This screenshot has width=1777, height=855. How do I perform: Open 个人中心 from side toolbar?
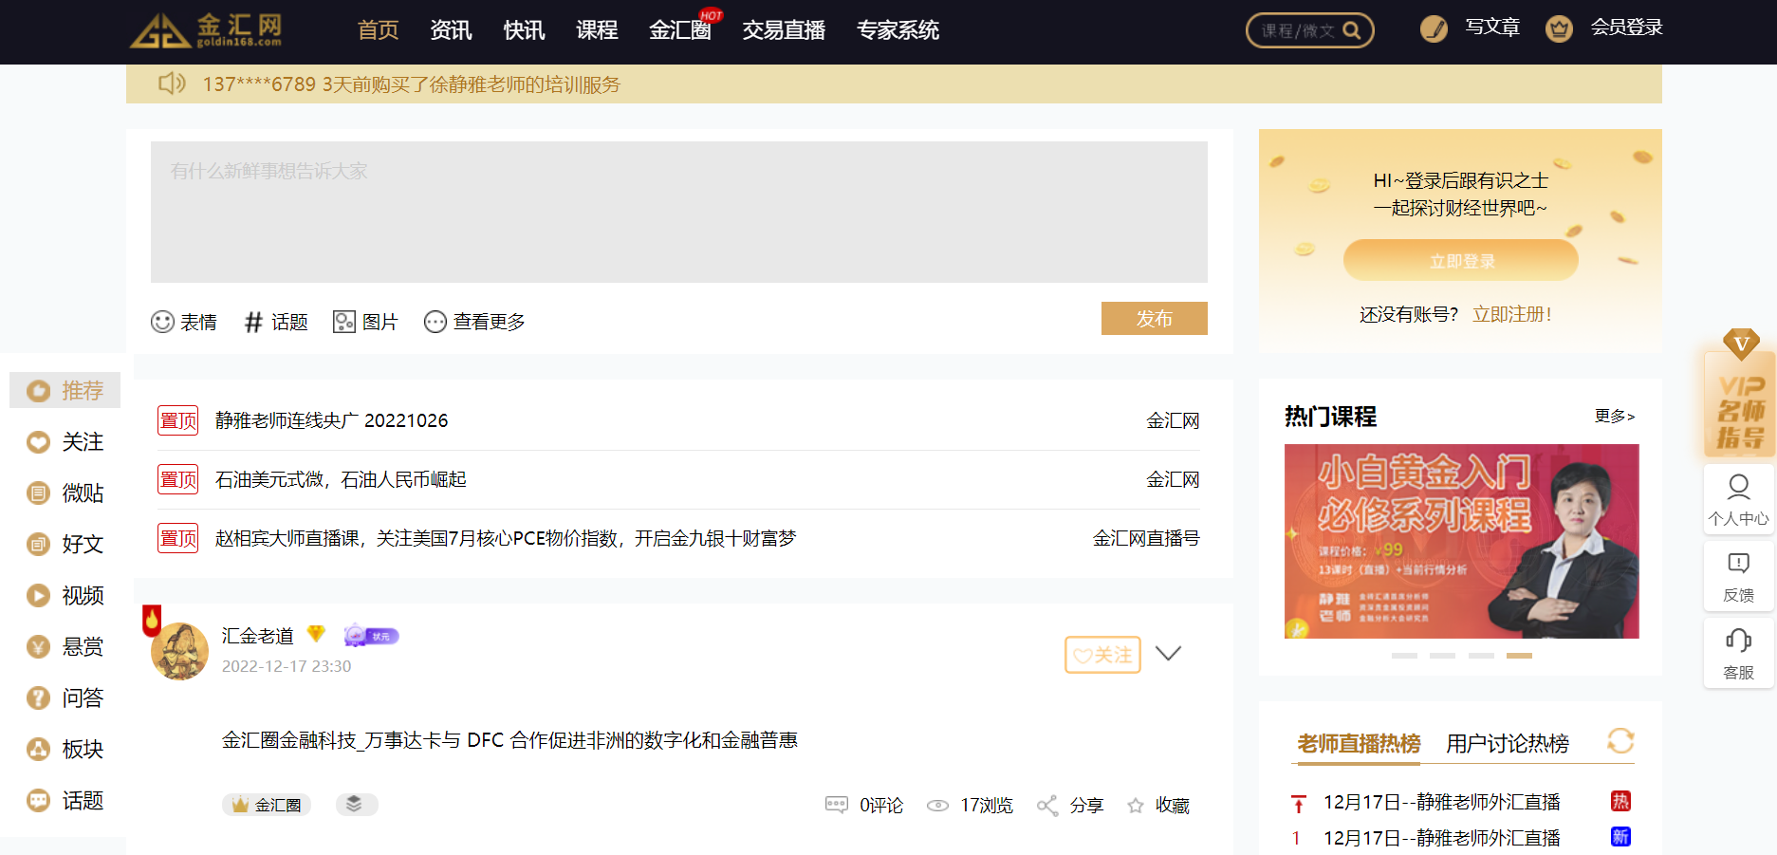pos(1738,499)
